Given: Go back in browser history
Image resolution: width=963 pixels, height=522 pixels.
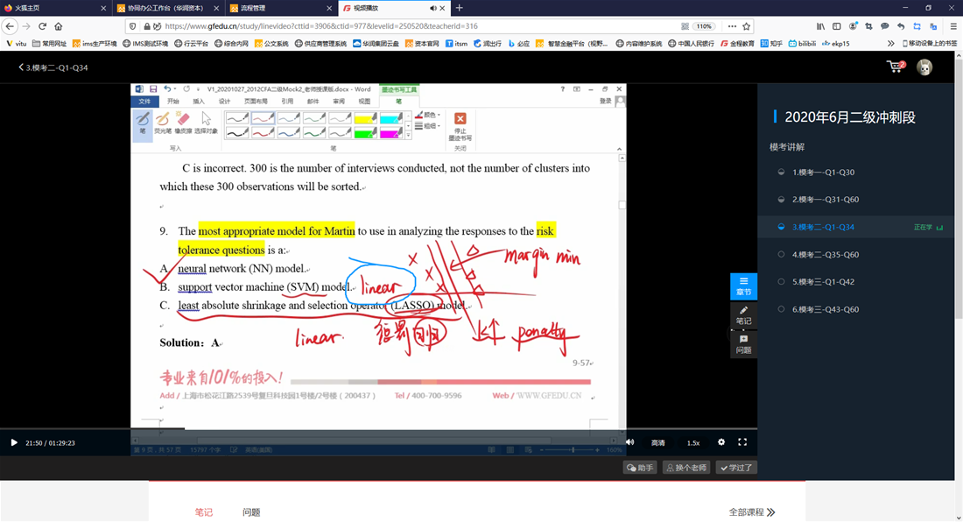Looking at the screenshot, I should tap(10, 26).
